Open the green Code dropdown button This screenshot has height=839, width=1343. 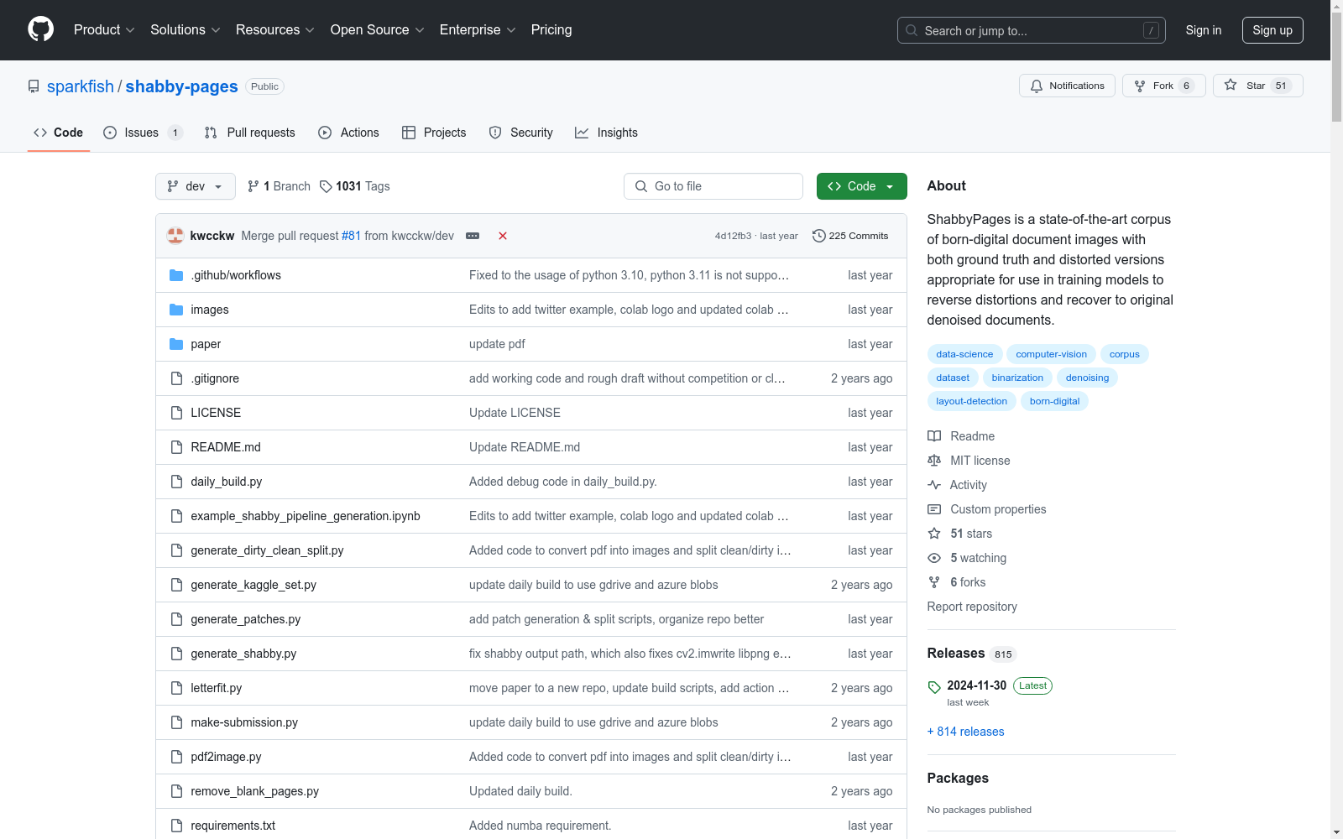tap(861, 186)
